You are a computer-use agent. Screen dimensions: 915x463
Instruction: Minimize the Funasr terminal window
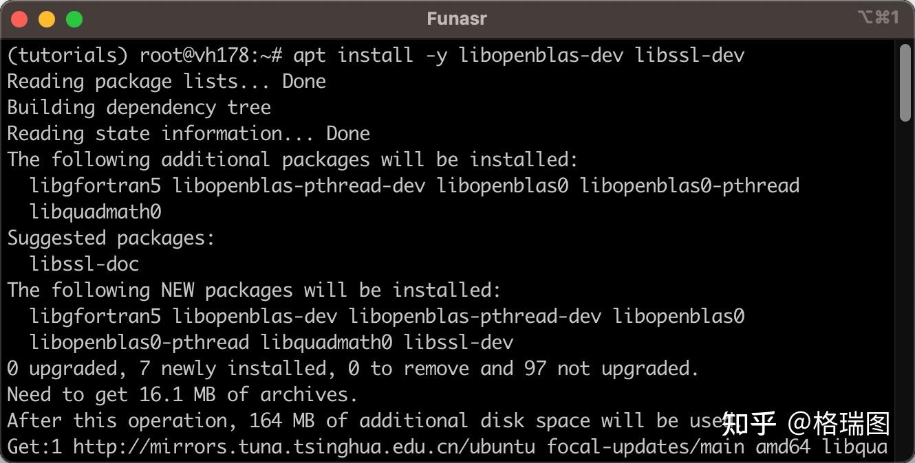click(x=47, y=19)
